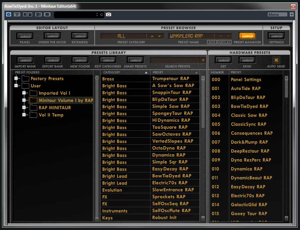
Task: Select next preset category with down arrow
Action: (x=159, y=36)
